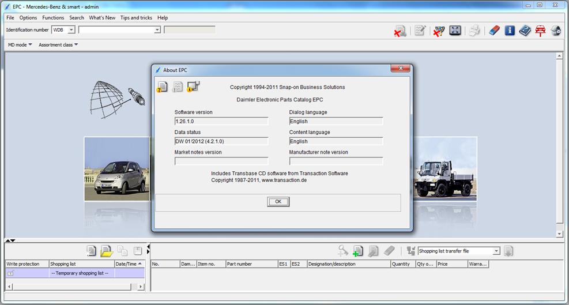Click the copy shopping list icon

click(123, 251)
